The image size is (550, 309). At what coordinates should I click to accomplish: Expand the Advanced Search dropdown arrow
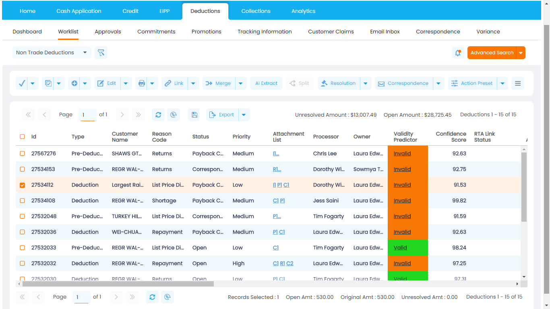coord(521,53)
